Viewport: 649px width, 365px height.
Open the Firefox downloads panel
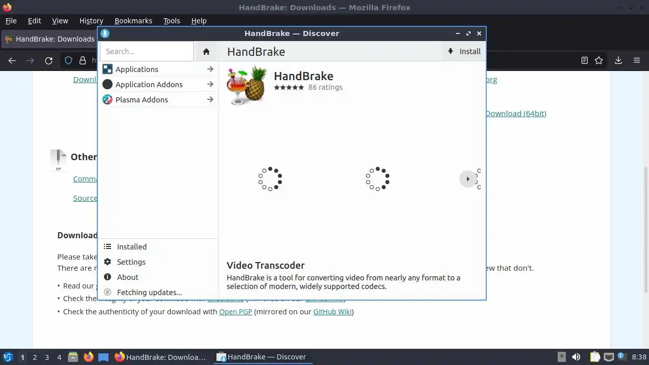(618, 60)
